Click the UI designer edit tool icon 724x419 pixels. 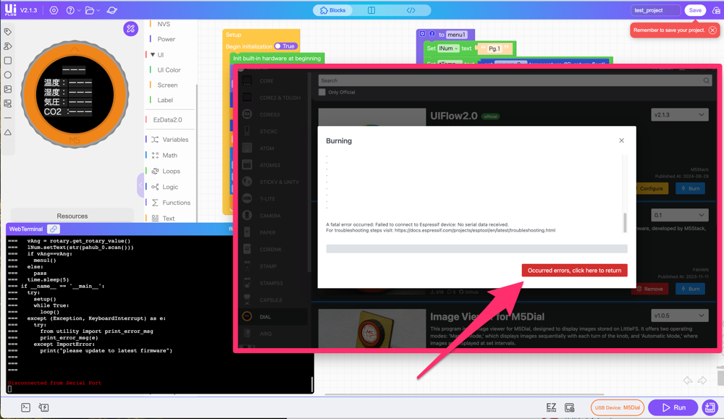tap(130, 29)
